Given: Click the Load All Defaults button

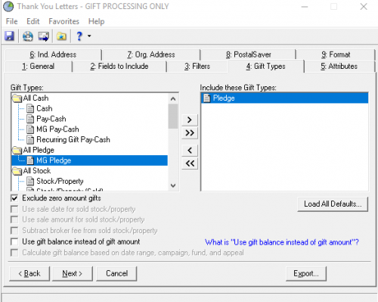Looking at the screenshot, I should 333,204.
